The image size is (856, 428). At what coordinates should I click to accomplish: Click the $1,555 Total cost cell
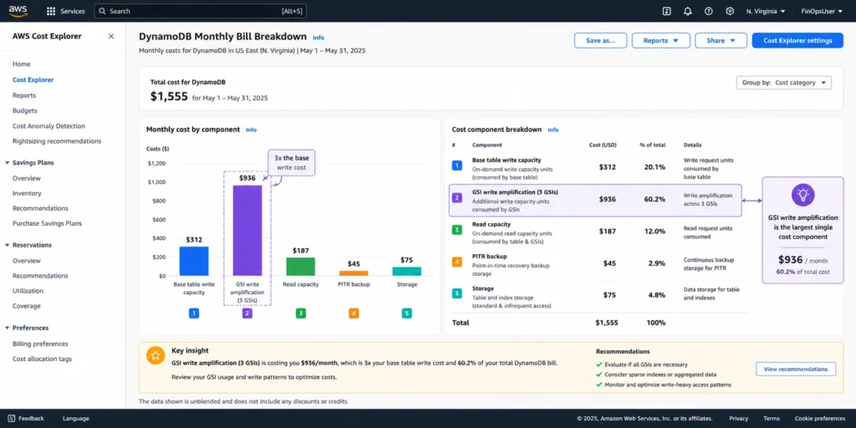[x=607, y=323]
